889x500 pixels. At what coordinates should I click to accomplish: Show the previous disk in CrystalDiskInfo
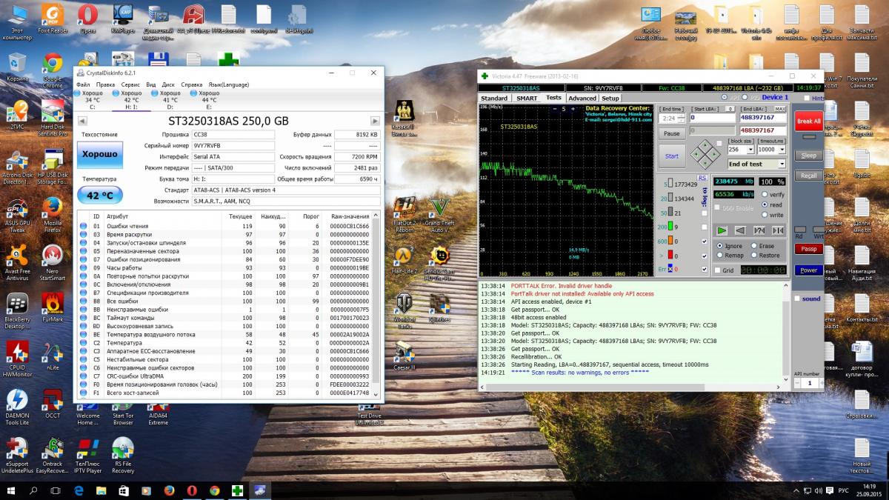81,121
